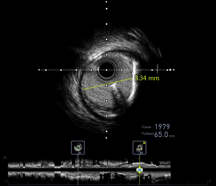Click the Frame label text
This screenshot has height=186, width=216.
[146, 127]
